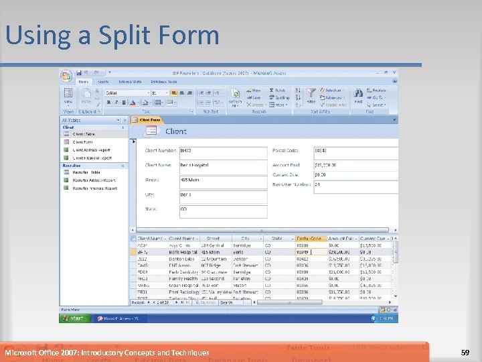The width and height of the screenshot is (482, 362).
Task: Switch to the Create ribbon tab
Action: tap(103, 82)
